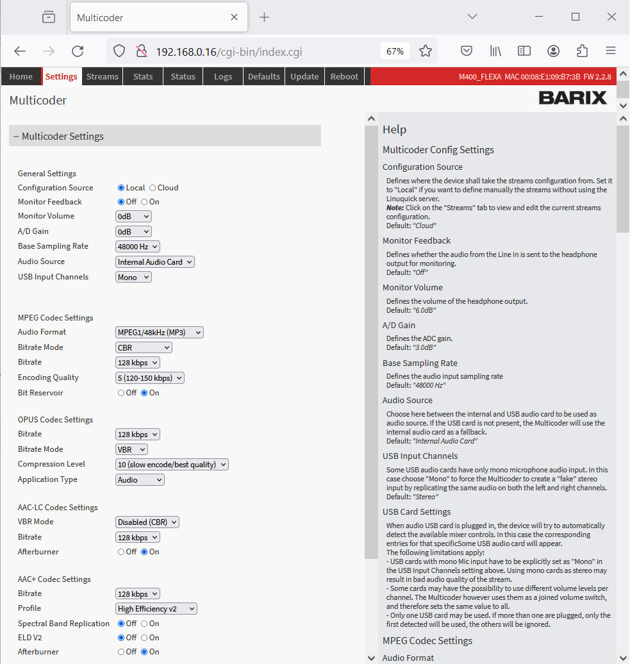
Task: Expand the MPEG Audio Format dropdown
Action: (159, 332)
